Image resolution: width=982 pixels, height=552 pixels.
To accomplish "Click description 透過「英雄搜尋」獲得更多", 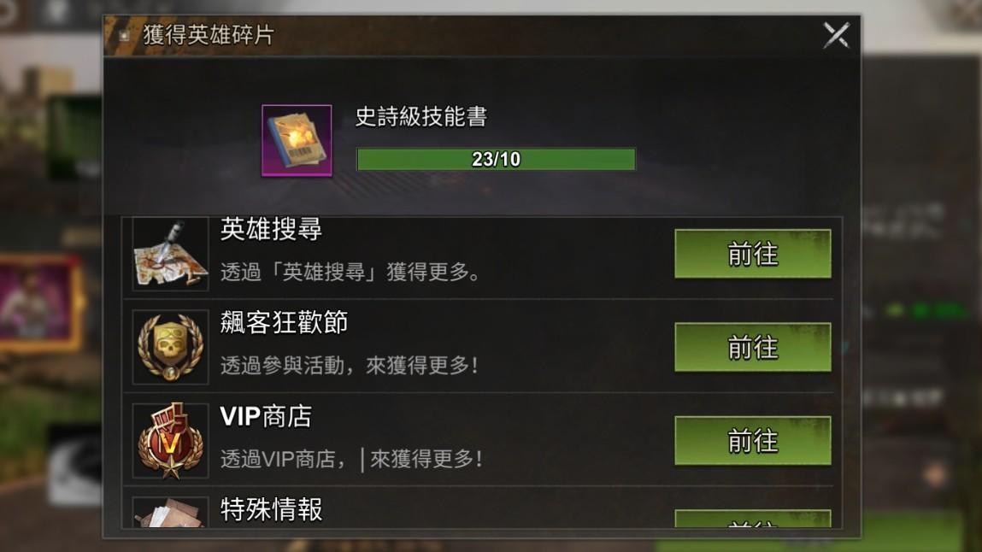I will click(x=350, y=272).
